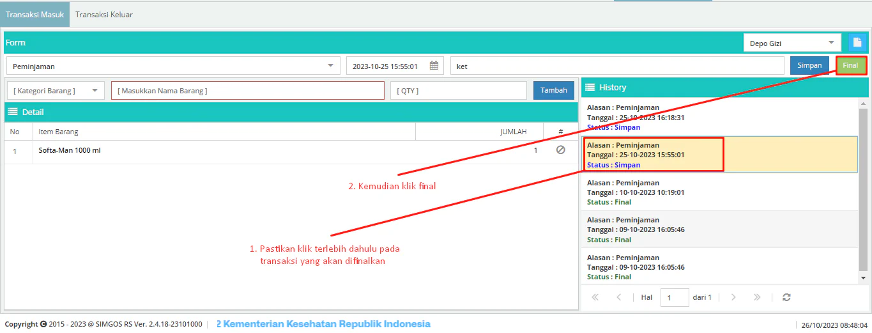
Task: Go to previous history page
Action: point(618,297)
